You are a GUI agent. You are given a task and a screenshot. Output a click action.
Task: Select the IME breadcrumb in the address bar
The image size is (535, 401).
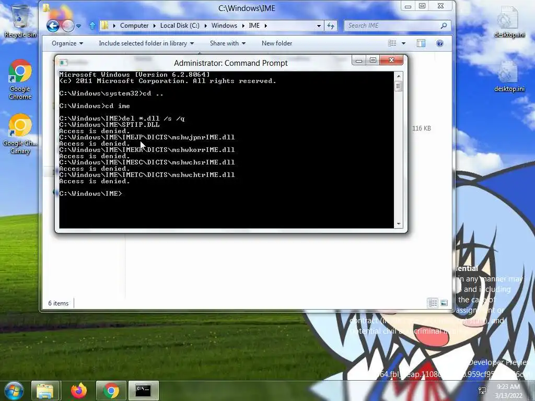pos(254,26)
